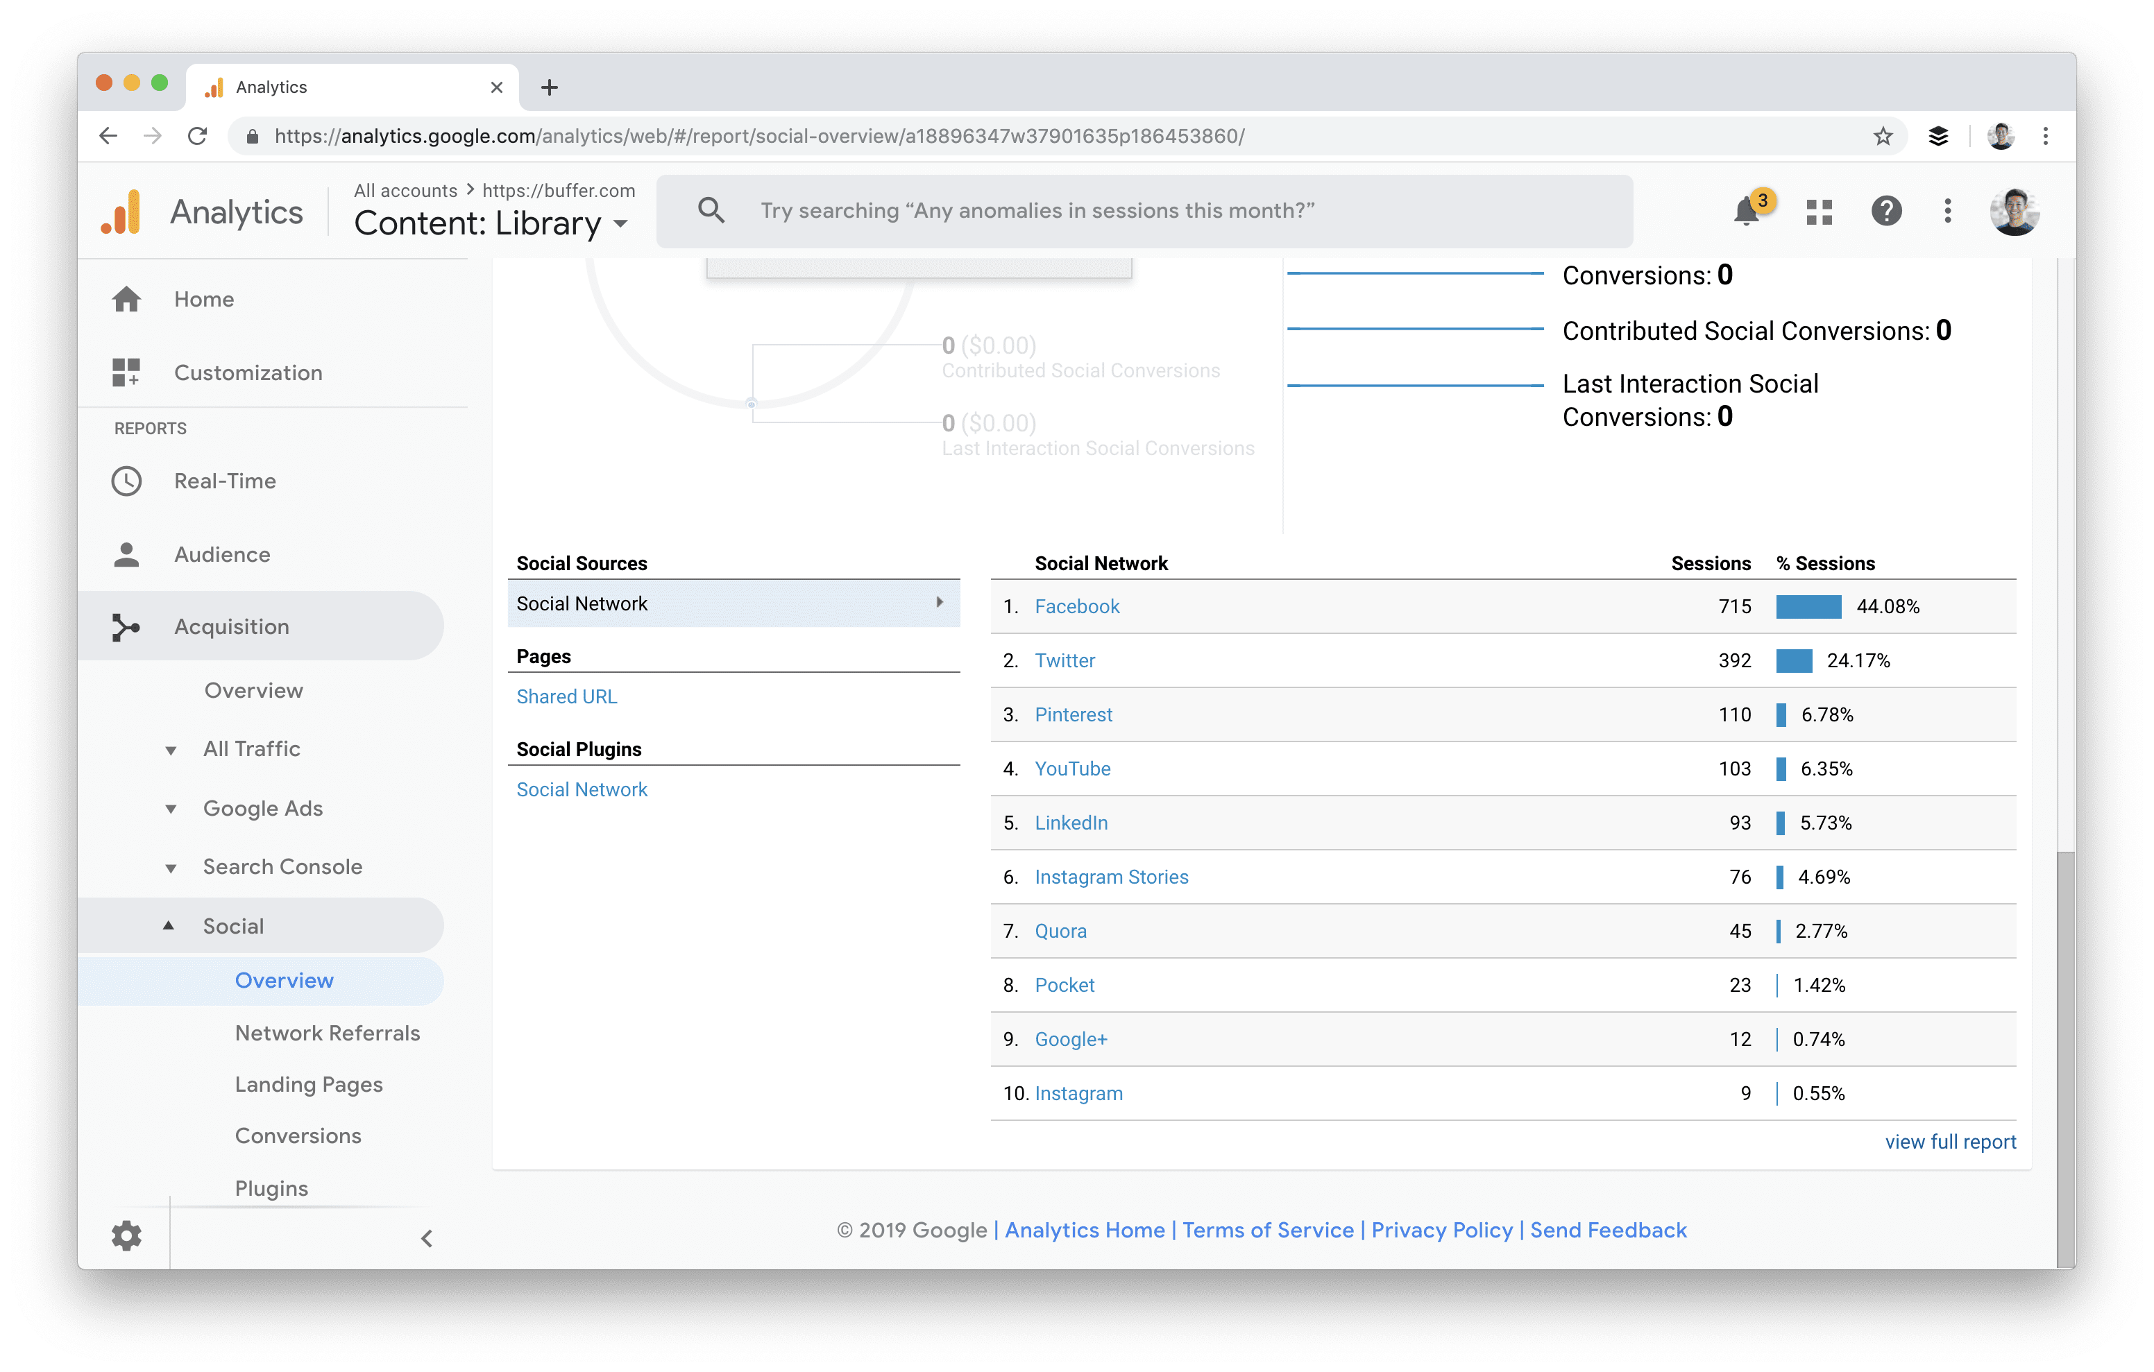Open the Analytics more options menu
Screen dimensions: 2154x1372
1947,212
